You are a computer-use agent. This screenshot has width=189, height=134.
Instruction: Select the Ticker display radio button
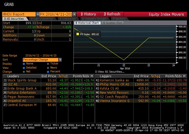point(48,64)
